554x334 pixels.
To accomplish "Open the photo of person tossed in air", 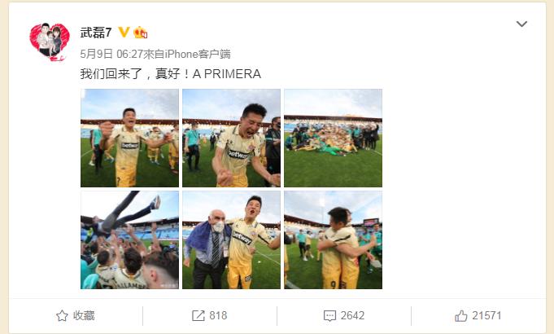I will coord(129,240).
